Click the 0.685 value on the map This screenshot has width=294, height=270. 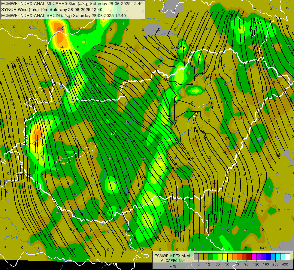pos(9,137)
